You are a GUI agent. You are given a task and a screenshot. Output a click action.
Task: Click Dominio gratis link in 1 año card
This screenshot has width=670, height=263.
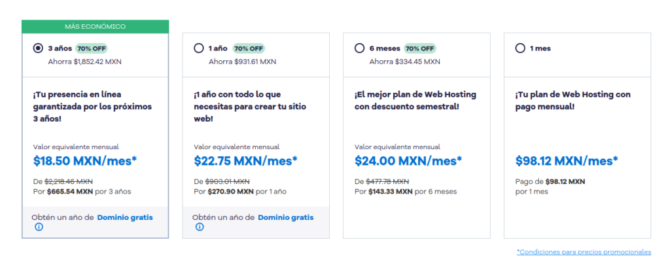click(x=285, y=217)
